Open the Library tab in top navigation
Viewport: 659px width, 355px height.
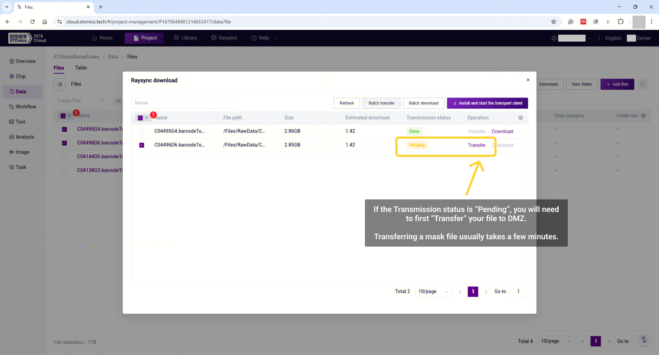(x=185, y=38)
